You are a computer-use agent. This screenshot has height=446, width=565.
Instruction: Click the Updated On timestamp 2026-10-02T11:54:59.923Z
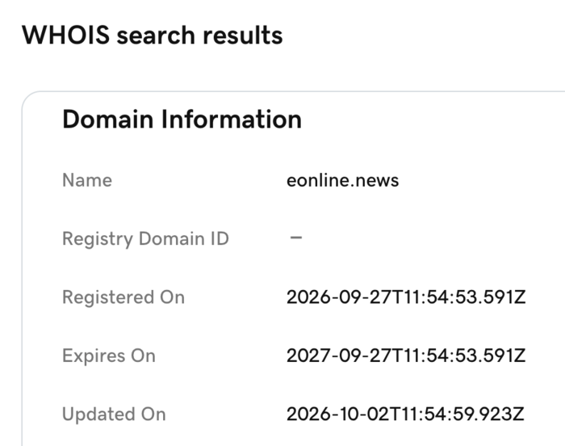point(405,414)
